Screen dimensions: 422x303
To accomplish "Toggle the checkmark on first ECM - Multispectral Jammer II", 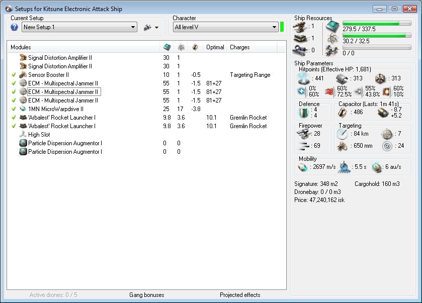I will coord(14,83).
